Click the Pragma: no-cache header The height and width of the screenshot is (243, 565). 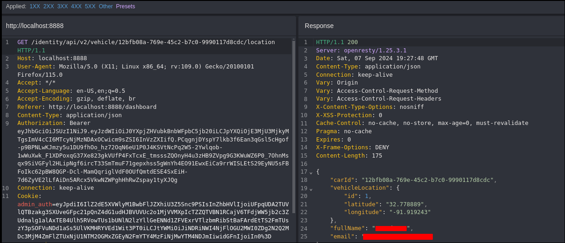pyautogui.click(x=344, y=131)
